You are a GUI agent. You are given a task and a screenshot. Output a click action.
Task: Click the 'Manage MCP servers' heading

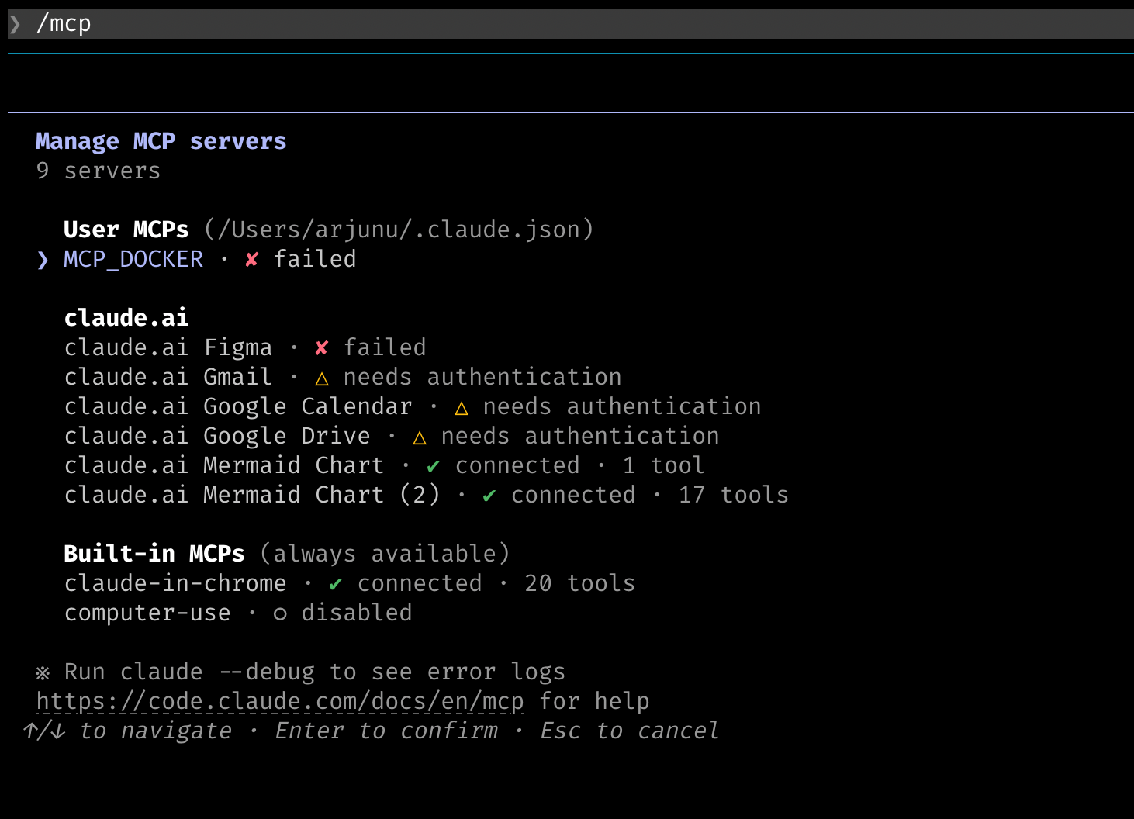[x=161, y=141]
